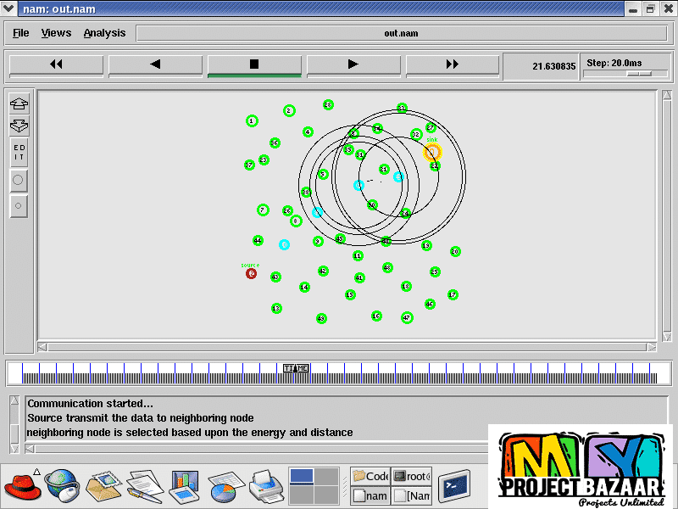Click the zoom in up-arrow icon
This screenshot has height=509, width=678.
pyautogui.click(x=19, y=104)
